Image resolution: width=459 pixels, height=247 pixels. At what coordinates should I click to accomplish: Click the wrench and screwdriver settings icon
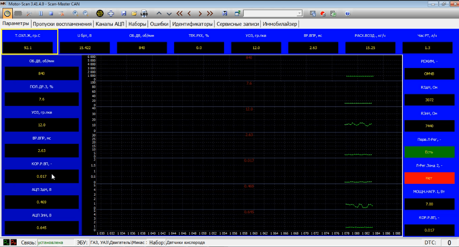(30, 14)
